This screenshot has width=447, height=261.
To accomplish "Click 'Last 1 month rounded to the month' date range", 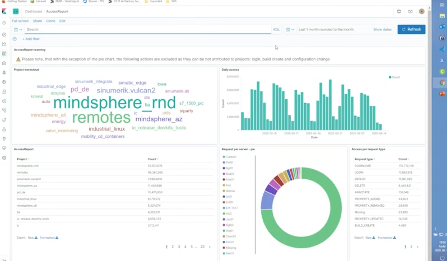I will [326, 29].
